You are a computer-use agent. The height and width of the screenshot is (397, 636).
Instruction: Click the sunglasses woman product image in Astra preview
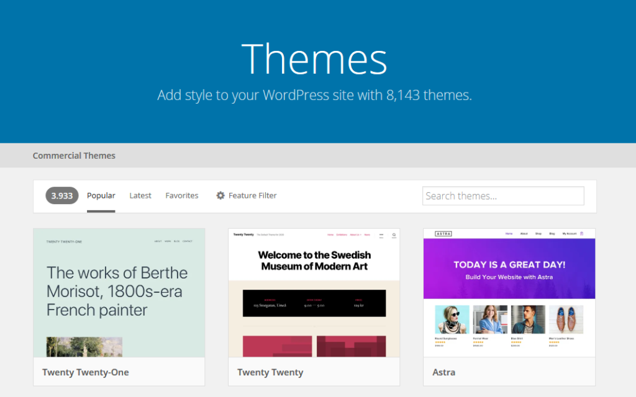coord(452,319)
